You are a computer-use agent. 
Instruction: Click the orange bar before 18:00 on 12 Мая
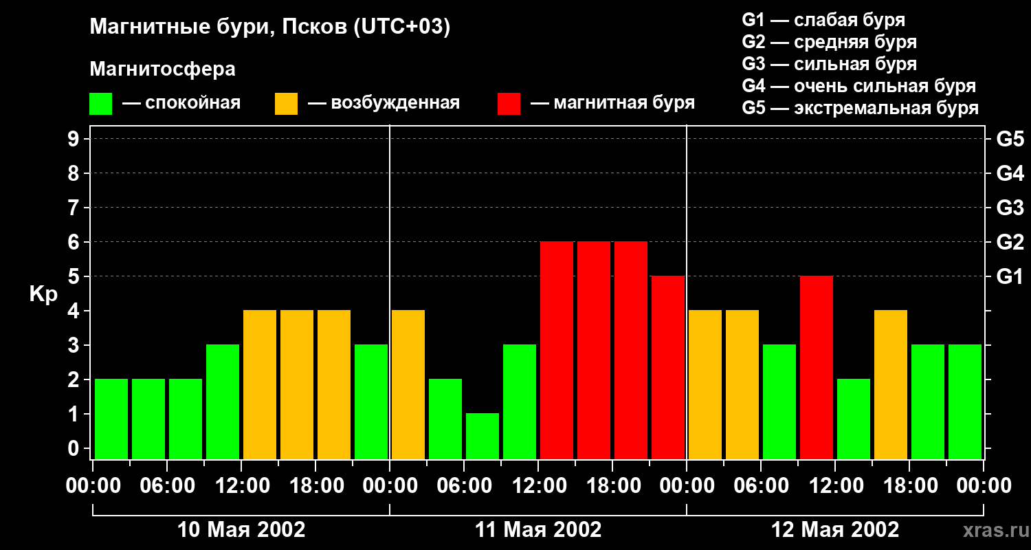point(891,384)
